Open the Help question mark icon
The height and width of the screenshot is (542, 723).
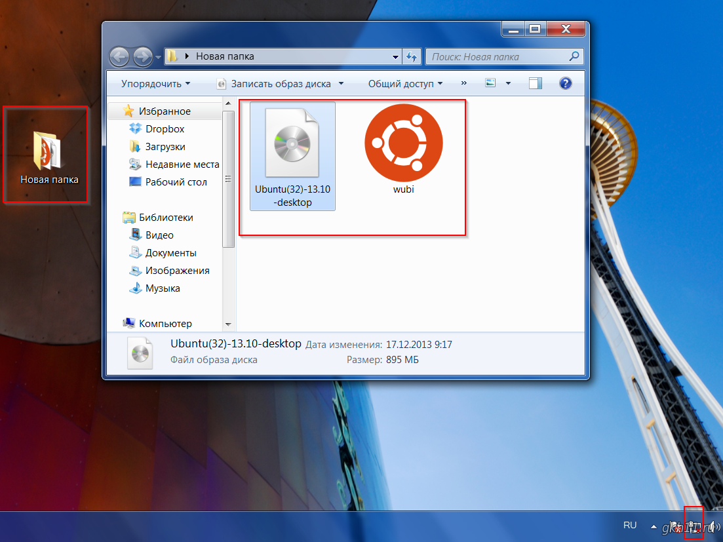coord(565,83)
